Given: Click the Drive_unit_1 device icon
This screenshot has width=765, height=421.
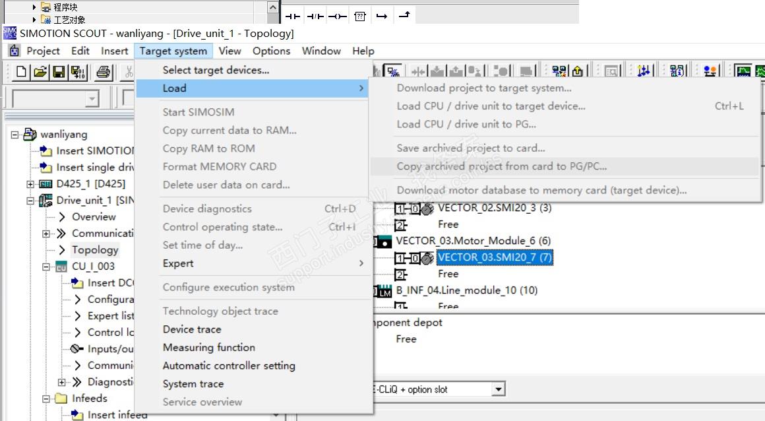Looking at the screenshot, I should click(46, 200).
